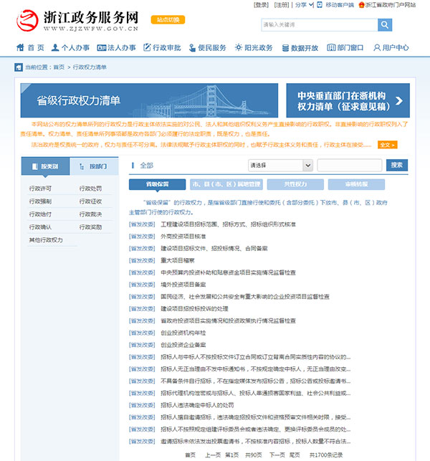Click the 法人办事 icon in the nav bar
The height and width of the screenshot is (461, 430).
coord(102,48)
